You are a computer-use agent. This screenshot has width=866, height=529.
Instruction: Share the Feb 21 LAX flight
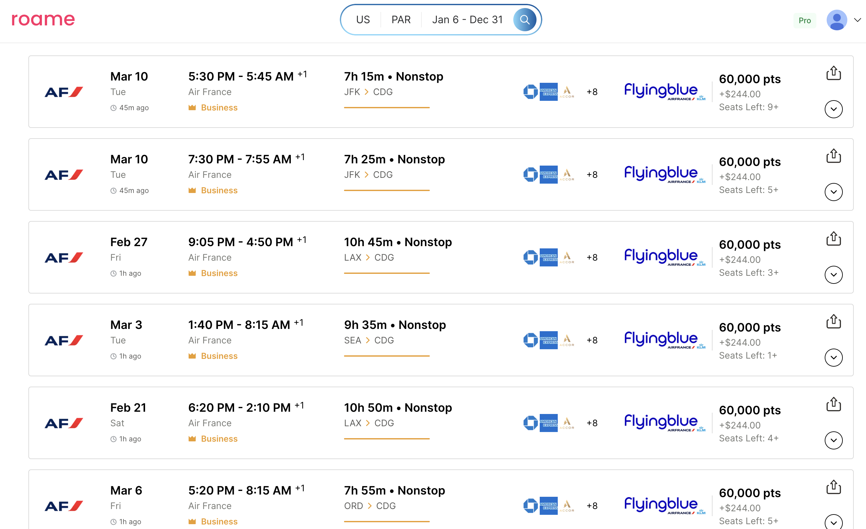[x=833, y=404]
